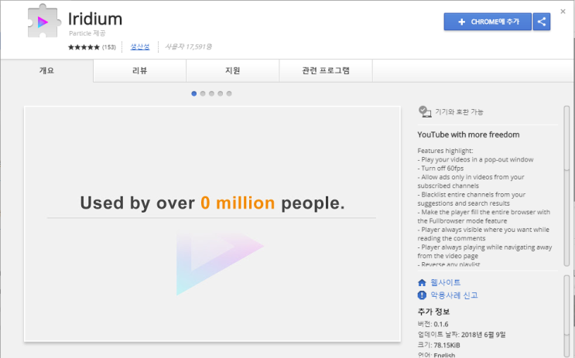Click the '사용자 17,591명' text

(188, 46)
